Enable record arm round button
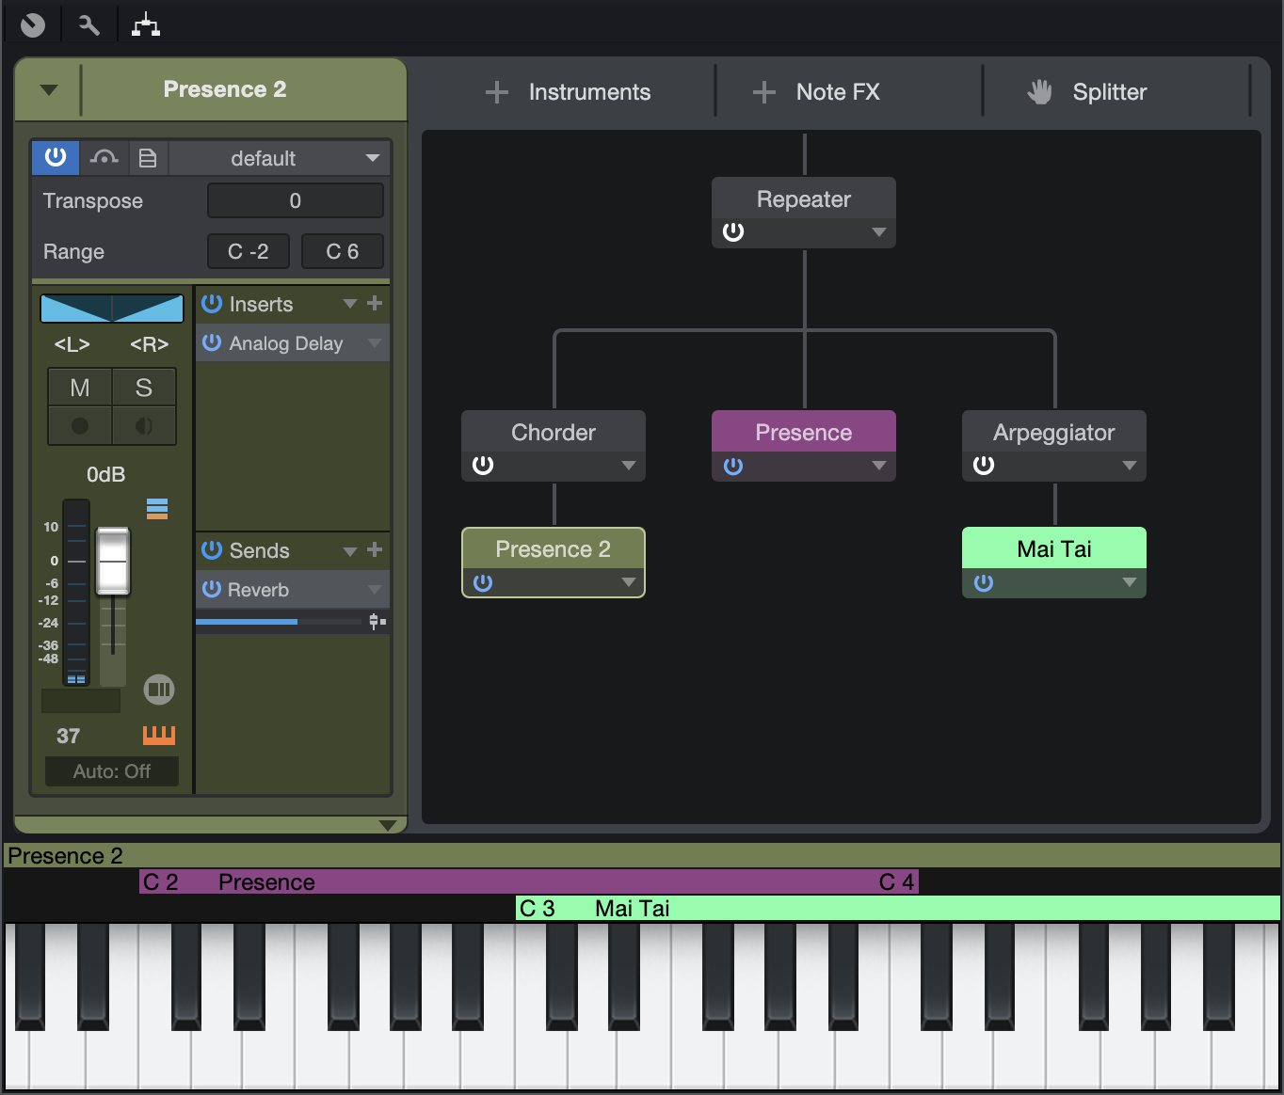The width and height of the screenshot is (1284, 1095). [80, 426]
